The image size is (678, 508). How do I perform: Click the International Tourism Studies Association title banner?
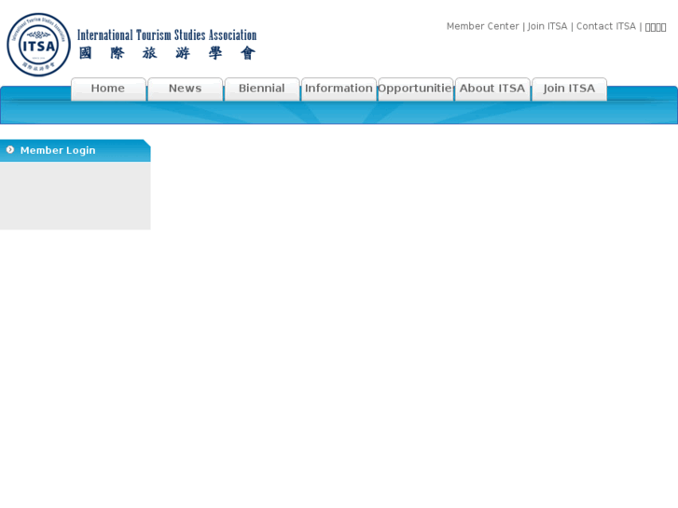(x=167, y=44)
